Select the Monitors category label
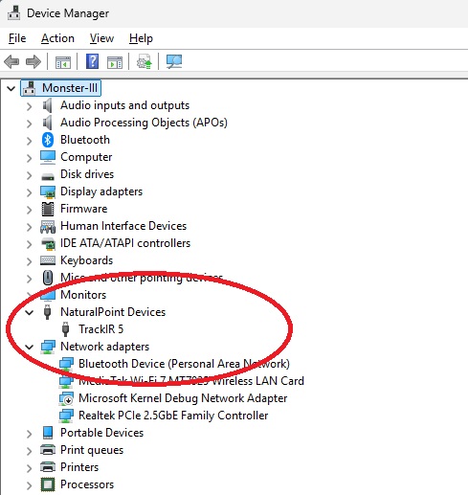 [x=83, y=295]
